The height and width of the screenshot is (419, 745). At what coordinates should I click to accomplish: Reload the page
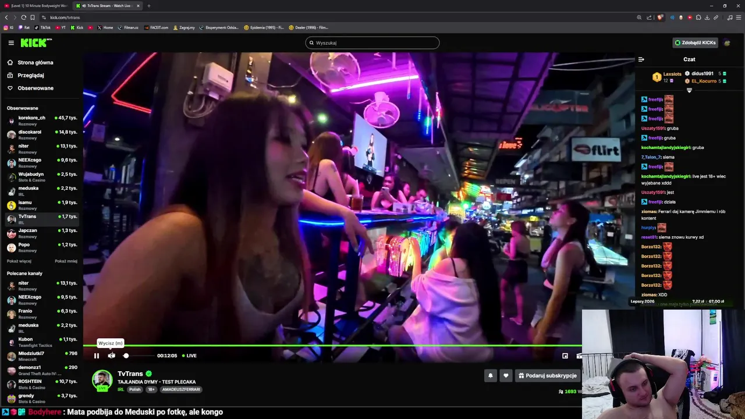[23, 17]
